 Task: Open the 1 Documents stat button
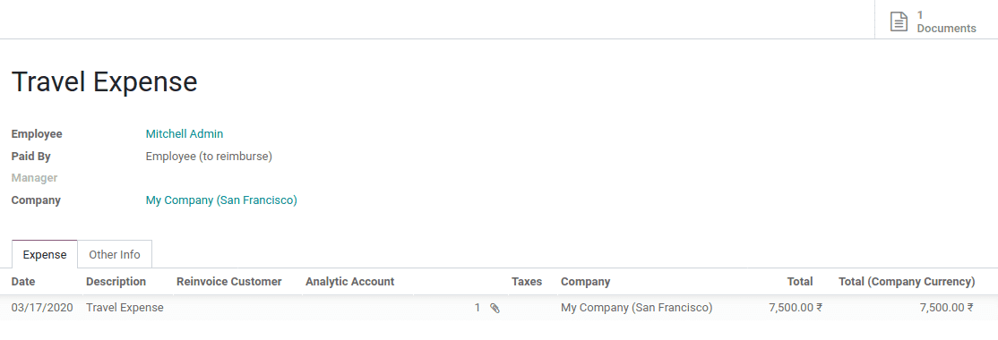[x=935, y=21]
